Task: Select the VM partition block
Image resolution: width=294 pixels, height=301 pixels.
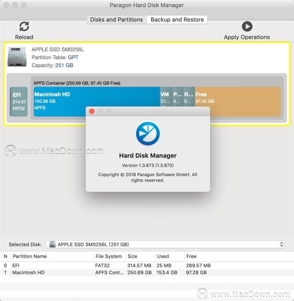Action: (166, 96)
